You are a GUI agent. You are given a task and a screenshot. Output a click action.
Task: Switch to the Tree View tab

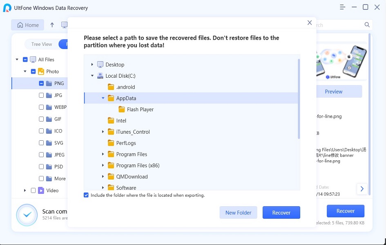[x=42, y=44]
